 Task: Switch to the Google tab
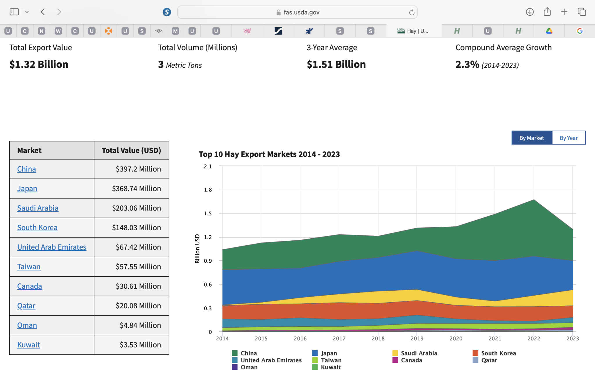(580, 31)
